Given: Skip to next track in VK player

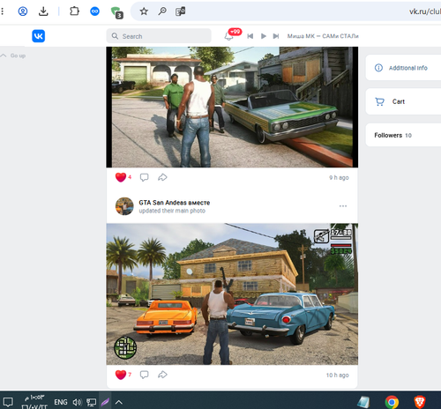Looking at the screenshot, I should [x=276, y=36].
